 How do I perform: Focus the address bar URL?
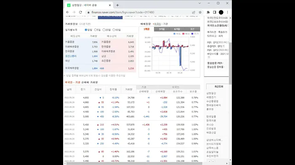point(123,12)
